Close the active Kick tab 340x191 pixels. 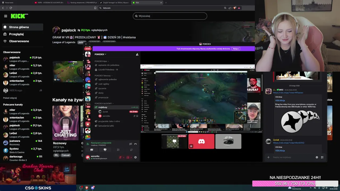[161, 3]
